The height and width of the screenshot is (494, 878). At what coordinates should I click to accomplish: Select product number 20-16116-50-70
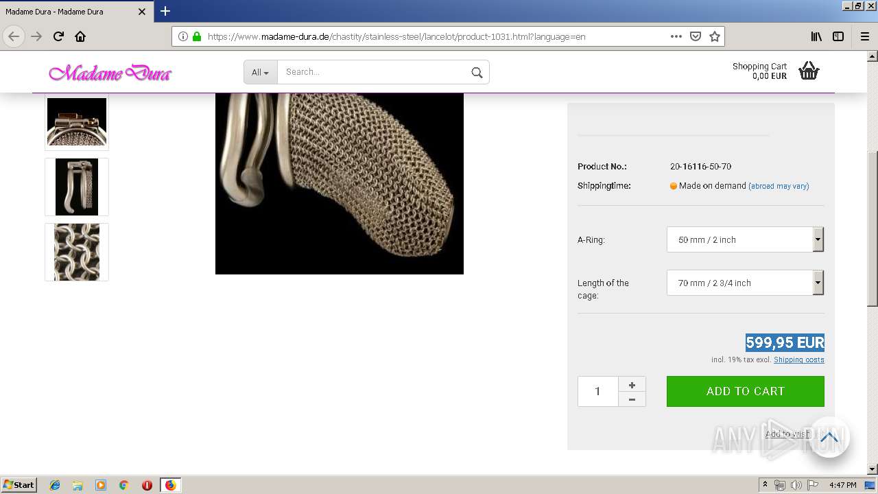[700, 167]
